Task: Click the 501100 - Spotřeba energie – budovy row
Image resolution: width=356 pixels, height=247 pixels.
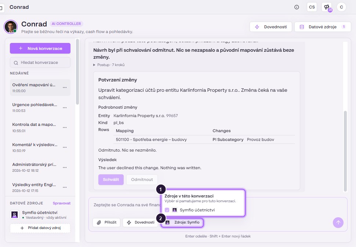Action: tap(205, 139)
